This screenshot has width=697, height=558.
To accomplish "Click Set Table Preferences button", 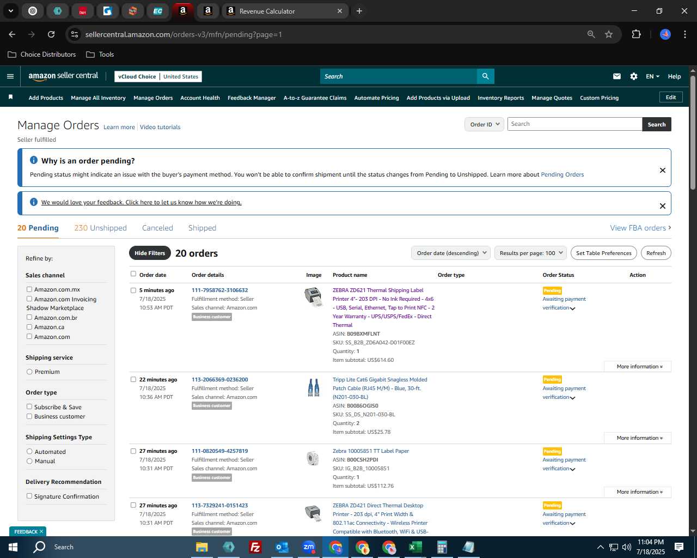I will coord(604,253).
